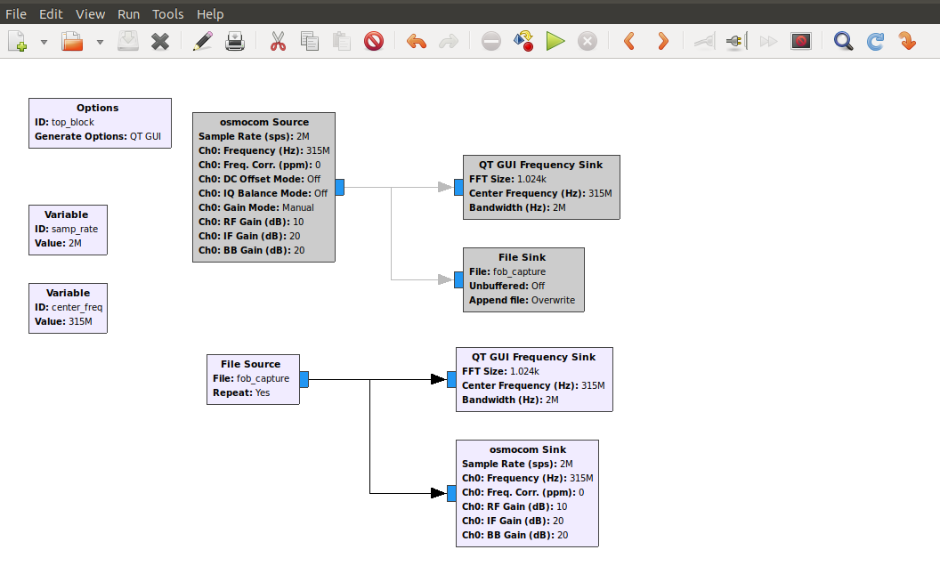This screenshot has height=566, width=940.
Task: Execute the flow graph with green play
Action: coord(555,41)
